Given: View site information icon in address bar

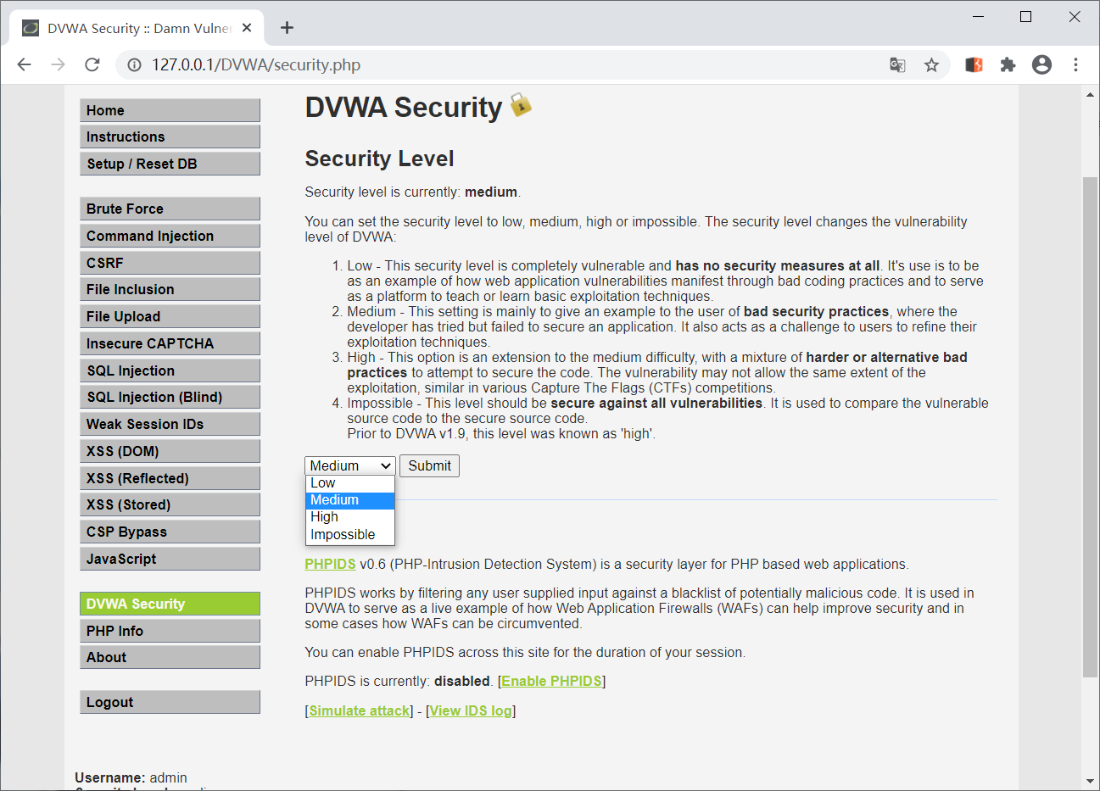Looking at the screenshot, I should tap(134, 64).
